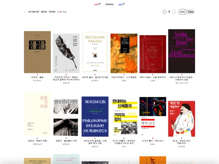Open the colorful shelving menu item
Viewport: 219px width, 164px height.
point(62,12)
